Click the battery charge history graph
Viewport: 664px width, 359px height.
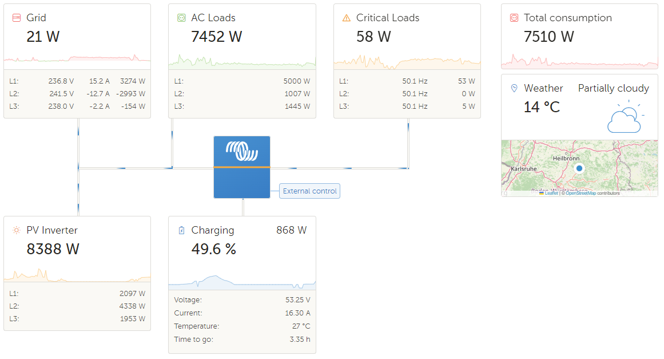(242, 282)
